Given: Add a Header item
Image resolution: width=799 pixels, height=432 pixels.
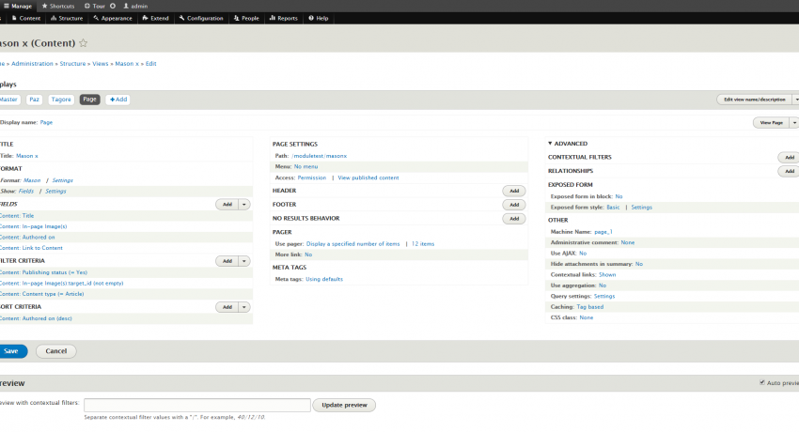Looking at the screenshot, I should point(514,191).
